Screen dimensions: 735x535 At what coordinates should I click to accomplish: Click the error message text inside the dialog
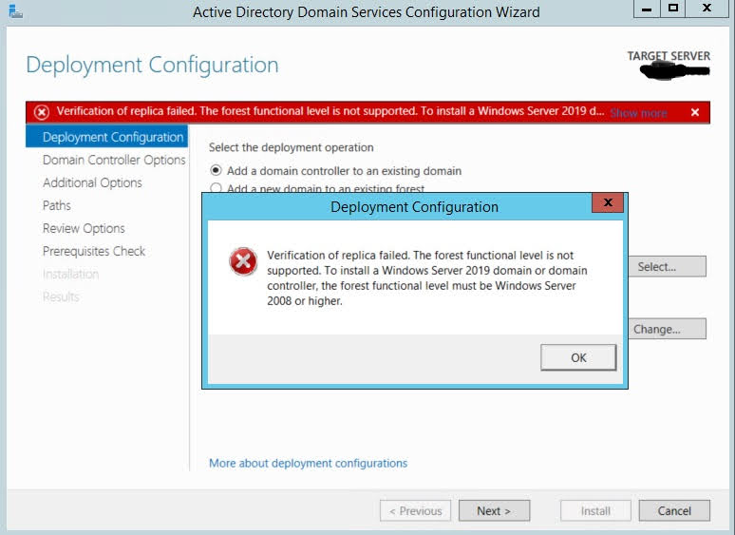427,278
